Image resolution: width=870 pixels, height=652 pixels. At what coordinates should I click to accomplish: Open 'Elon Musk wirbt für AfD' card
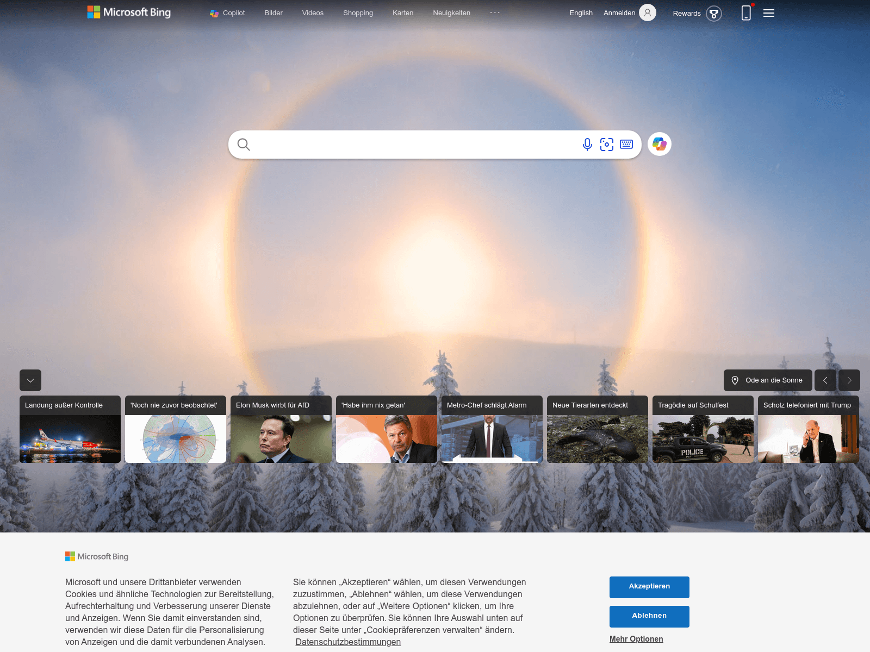(281, 429)
